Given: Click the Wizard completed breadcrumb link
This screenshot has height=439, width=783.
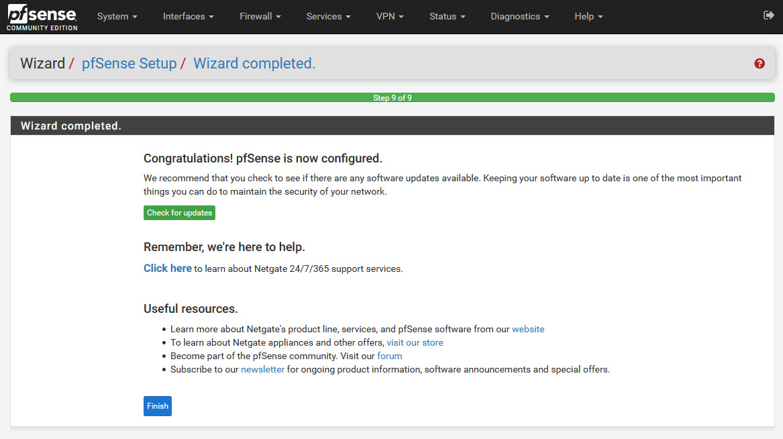Looking at the screenshot, I should [x=254, y=63].
